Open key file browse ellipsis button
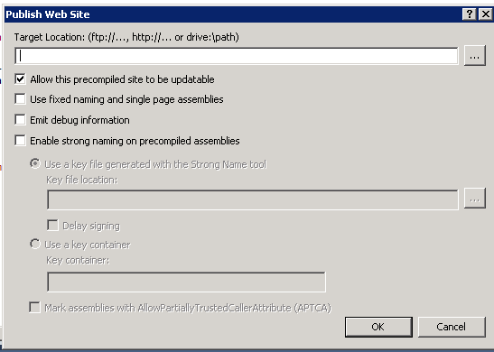This screenshot has height=352, width=494. tap(474, 199)
